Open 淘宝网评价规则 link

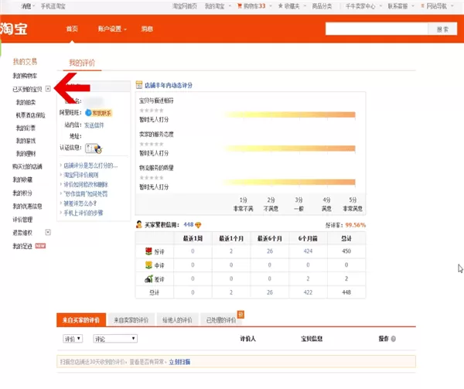[81, 175]
